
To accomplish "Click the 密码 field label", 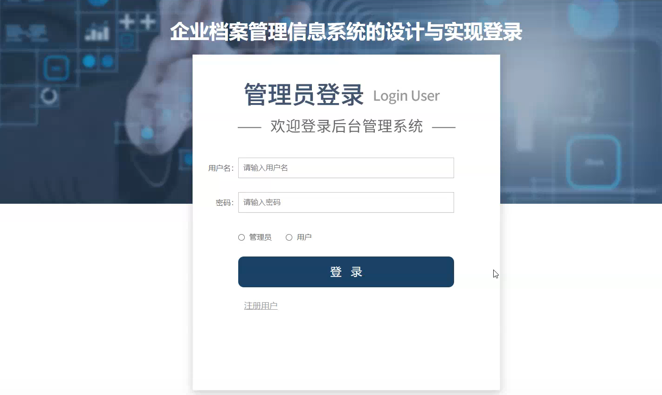I will coord(224,203).
